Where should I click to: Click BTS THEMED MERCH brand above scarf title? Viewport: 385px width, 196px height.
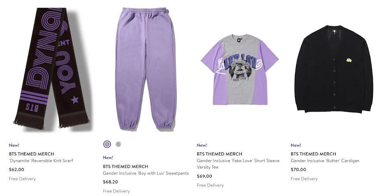coord(31,154)
